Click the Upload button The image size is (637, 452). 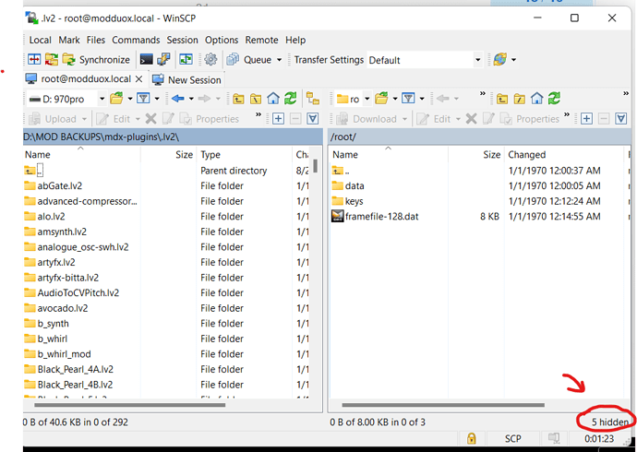coord(53,119)
